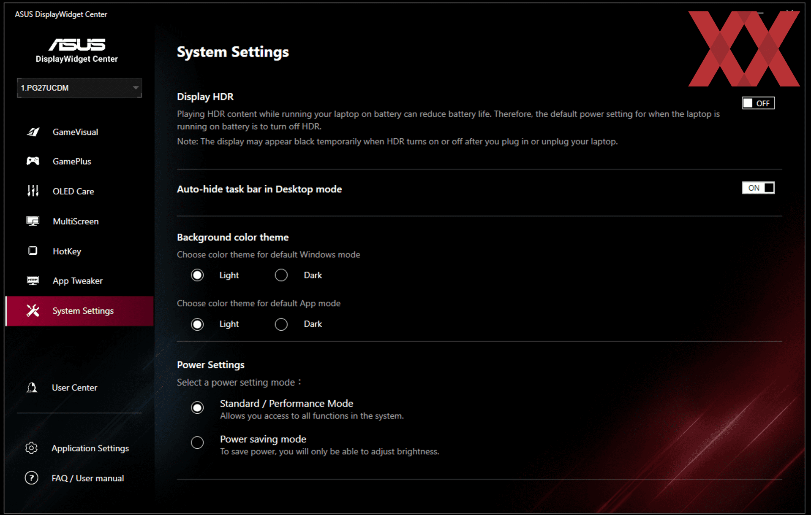
Task: Click the Application Settings gear icon
Action: click(x=32, y=448)
